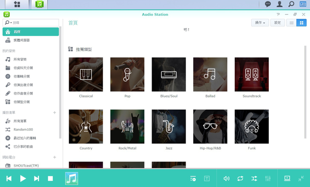Viewport: 310px width, 187px height.
Task: Toggle repeat mode
Action: (240, 178)
